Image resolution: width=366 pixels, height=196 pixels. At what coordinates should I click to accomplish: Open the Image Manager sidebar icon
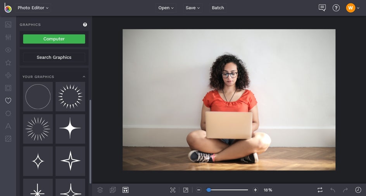point(8,24)
